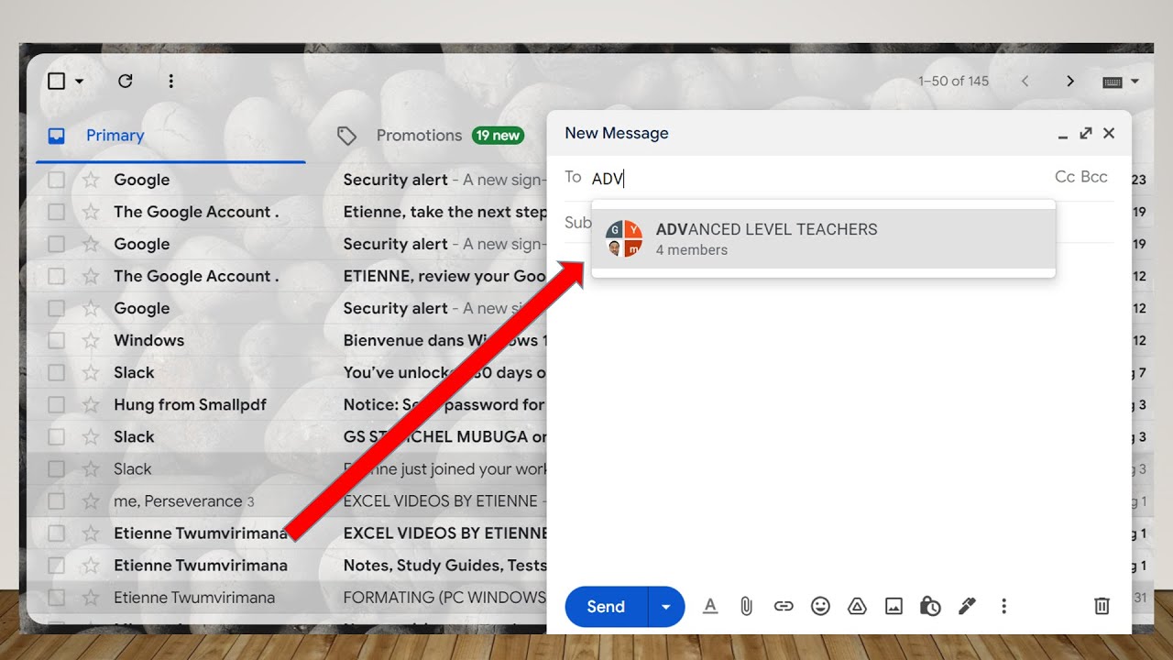Go to newer emails page arrow
Viewport: 1173px width, 660px height.
point(1025,81)
